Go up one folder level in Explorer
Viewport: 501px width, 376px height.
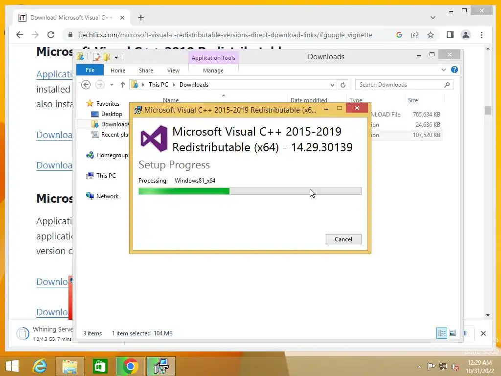[x=123, y=85]
